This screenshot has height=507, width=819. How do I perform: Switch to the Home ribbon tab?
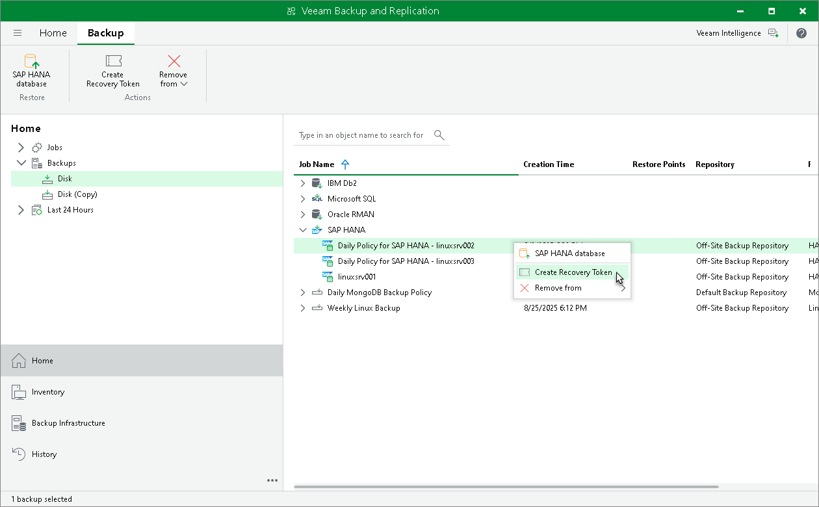(x=53, y=33)
